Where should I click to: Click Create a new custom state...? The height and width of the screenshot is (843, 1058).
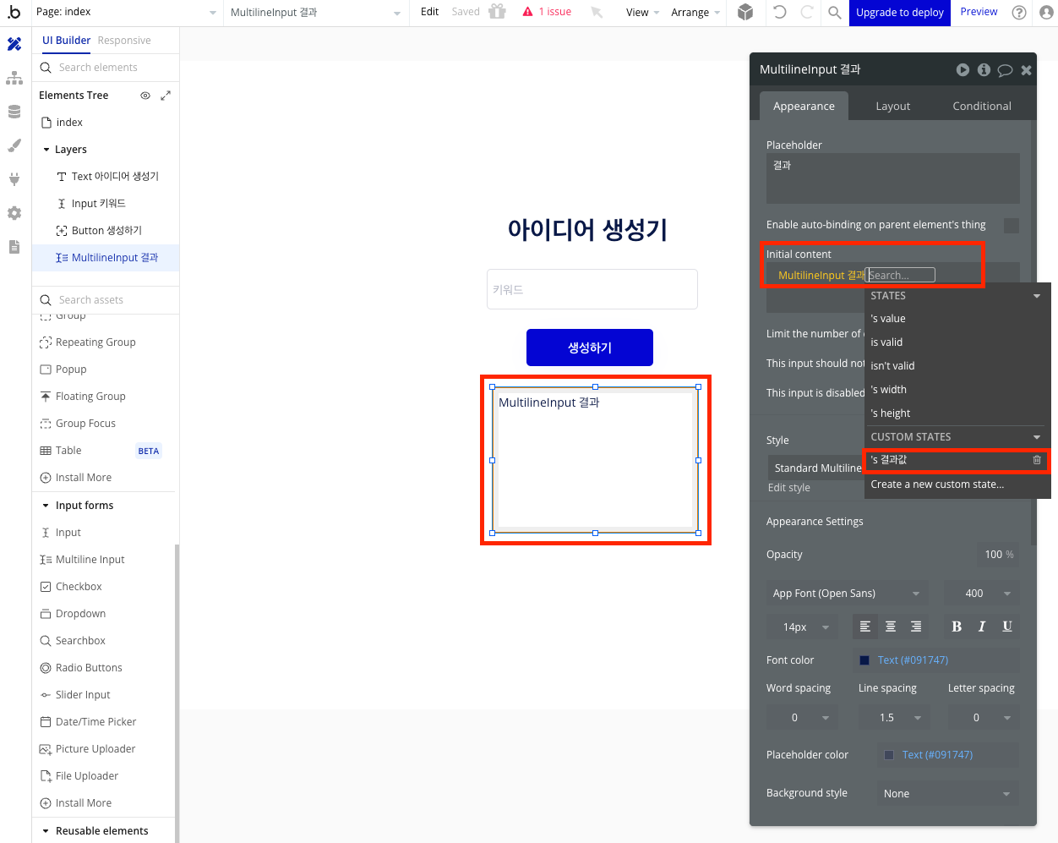(957, 484)
